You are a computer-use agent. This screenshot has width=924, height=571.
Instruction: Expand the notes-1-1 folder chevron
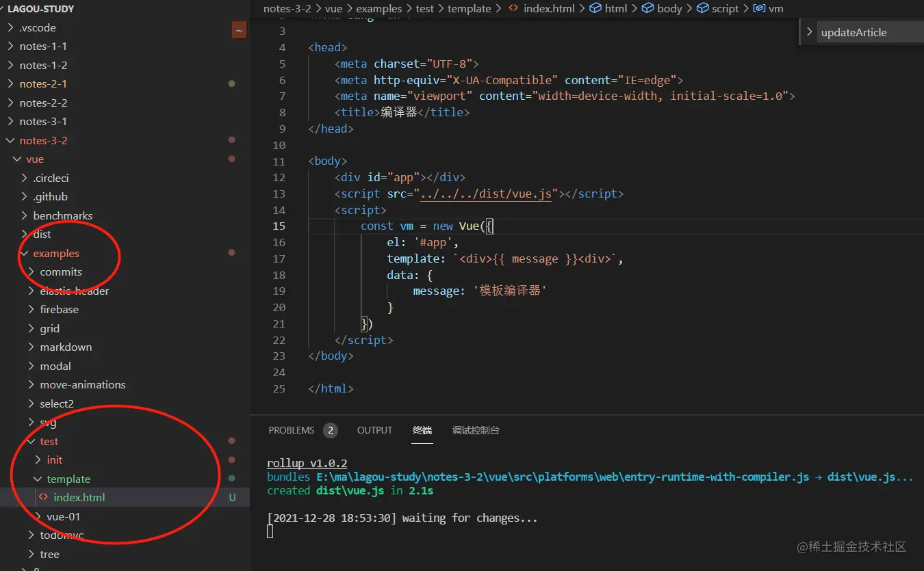(x=10, y=47)
